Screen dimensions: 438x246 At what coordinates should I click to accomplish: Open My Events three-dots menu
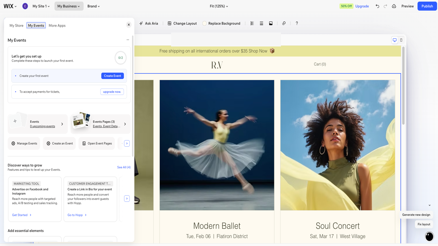coord(128,40)
